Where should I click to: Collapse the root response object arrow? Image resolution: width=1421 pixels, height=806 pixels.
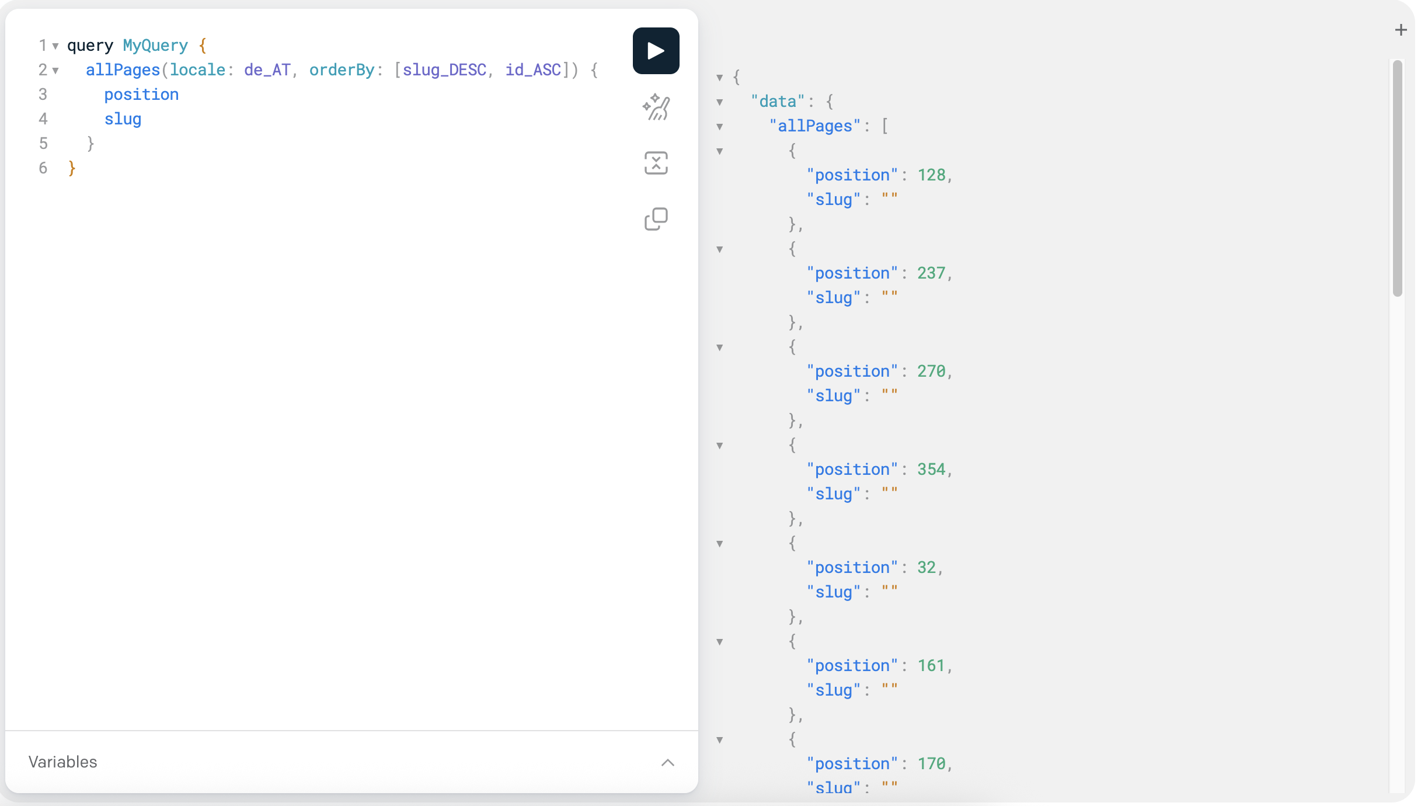point(720,78)
